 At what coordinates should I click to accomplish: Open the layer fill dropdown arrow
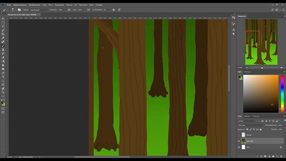click(x=284, y=129)
